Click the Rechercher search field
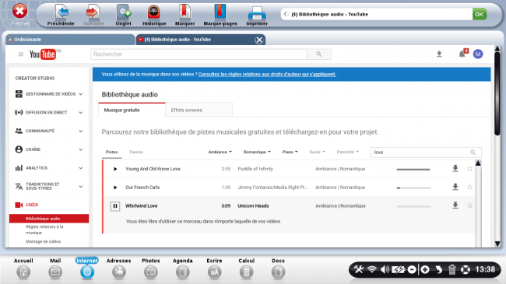The width and height of the screenshot is (506, 284). tap(199, 54)
